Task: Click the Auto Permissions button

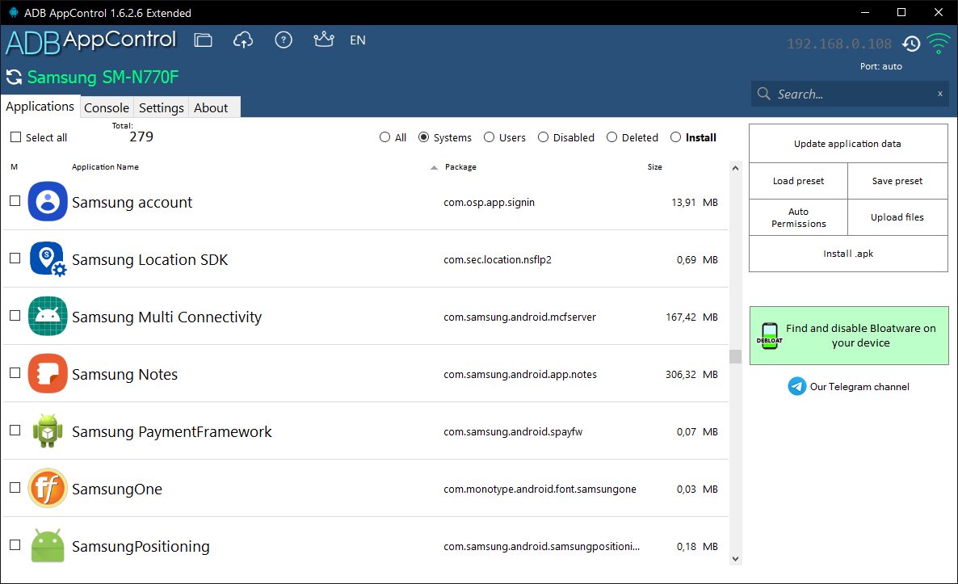Action: pyautogui.click(x=799, y=217)
